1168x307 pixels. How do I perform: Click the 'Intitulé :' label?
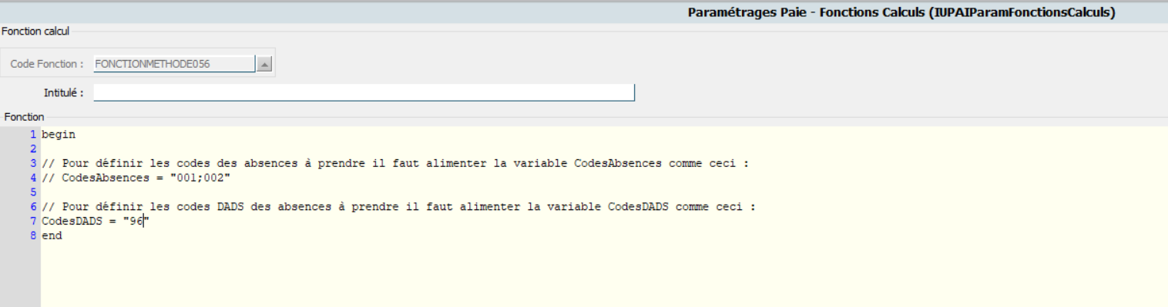coord(64,93)
